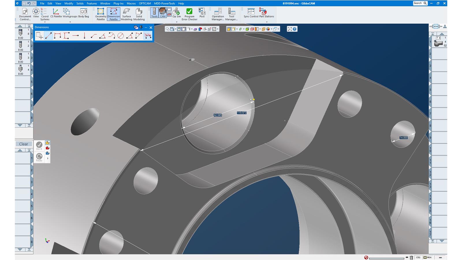Select the arc radius dimension tool
The image size is (462, 260).
pos(111,36)
